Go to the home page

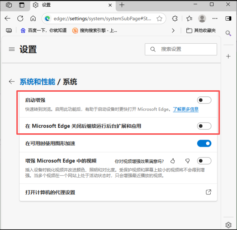pos(33,18)
